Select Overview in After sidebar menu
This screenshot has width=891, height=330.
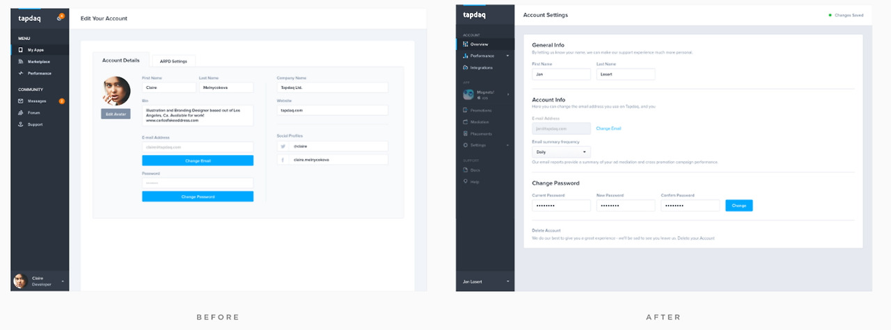click(x=485, y=44)
